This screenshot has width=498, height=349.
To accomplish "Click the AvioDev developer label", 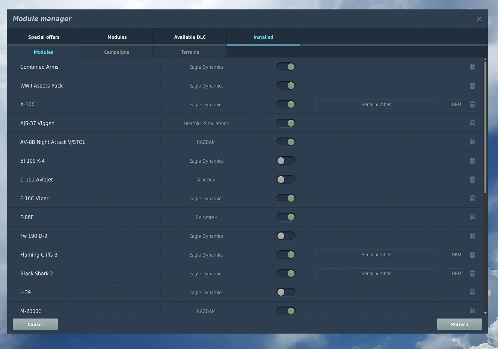I will tap(206, 180).
